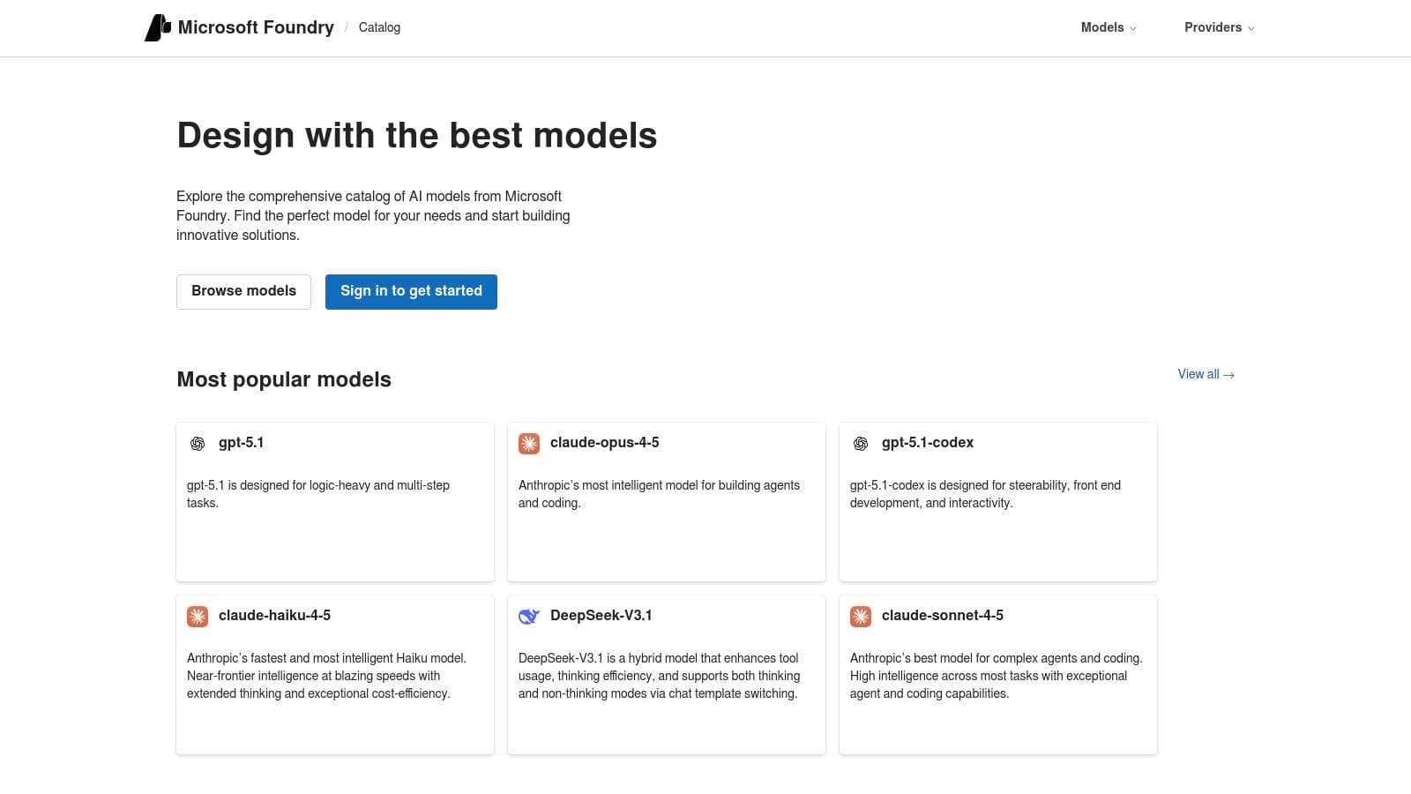Select the gpt-5.1 logic-heavy description text
Screen dimensions: 1411x794
(318, 494)
